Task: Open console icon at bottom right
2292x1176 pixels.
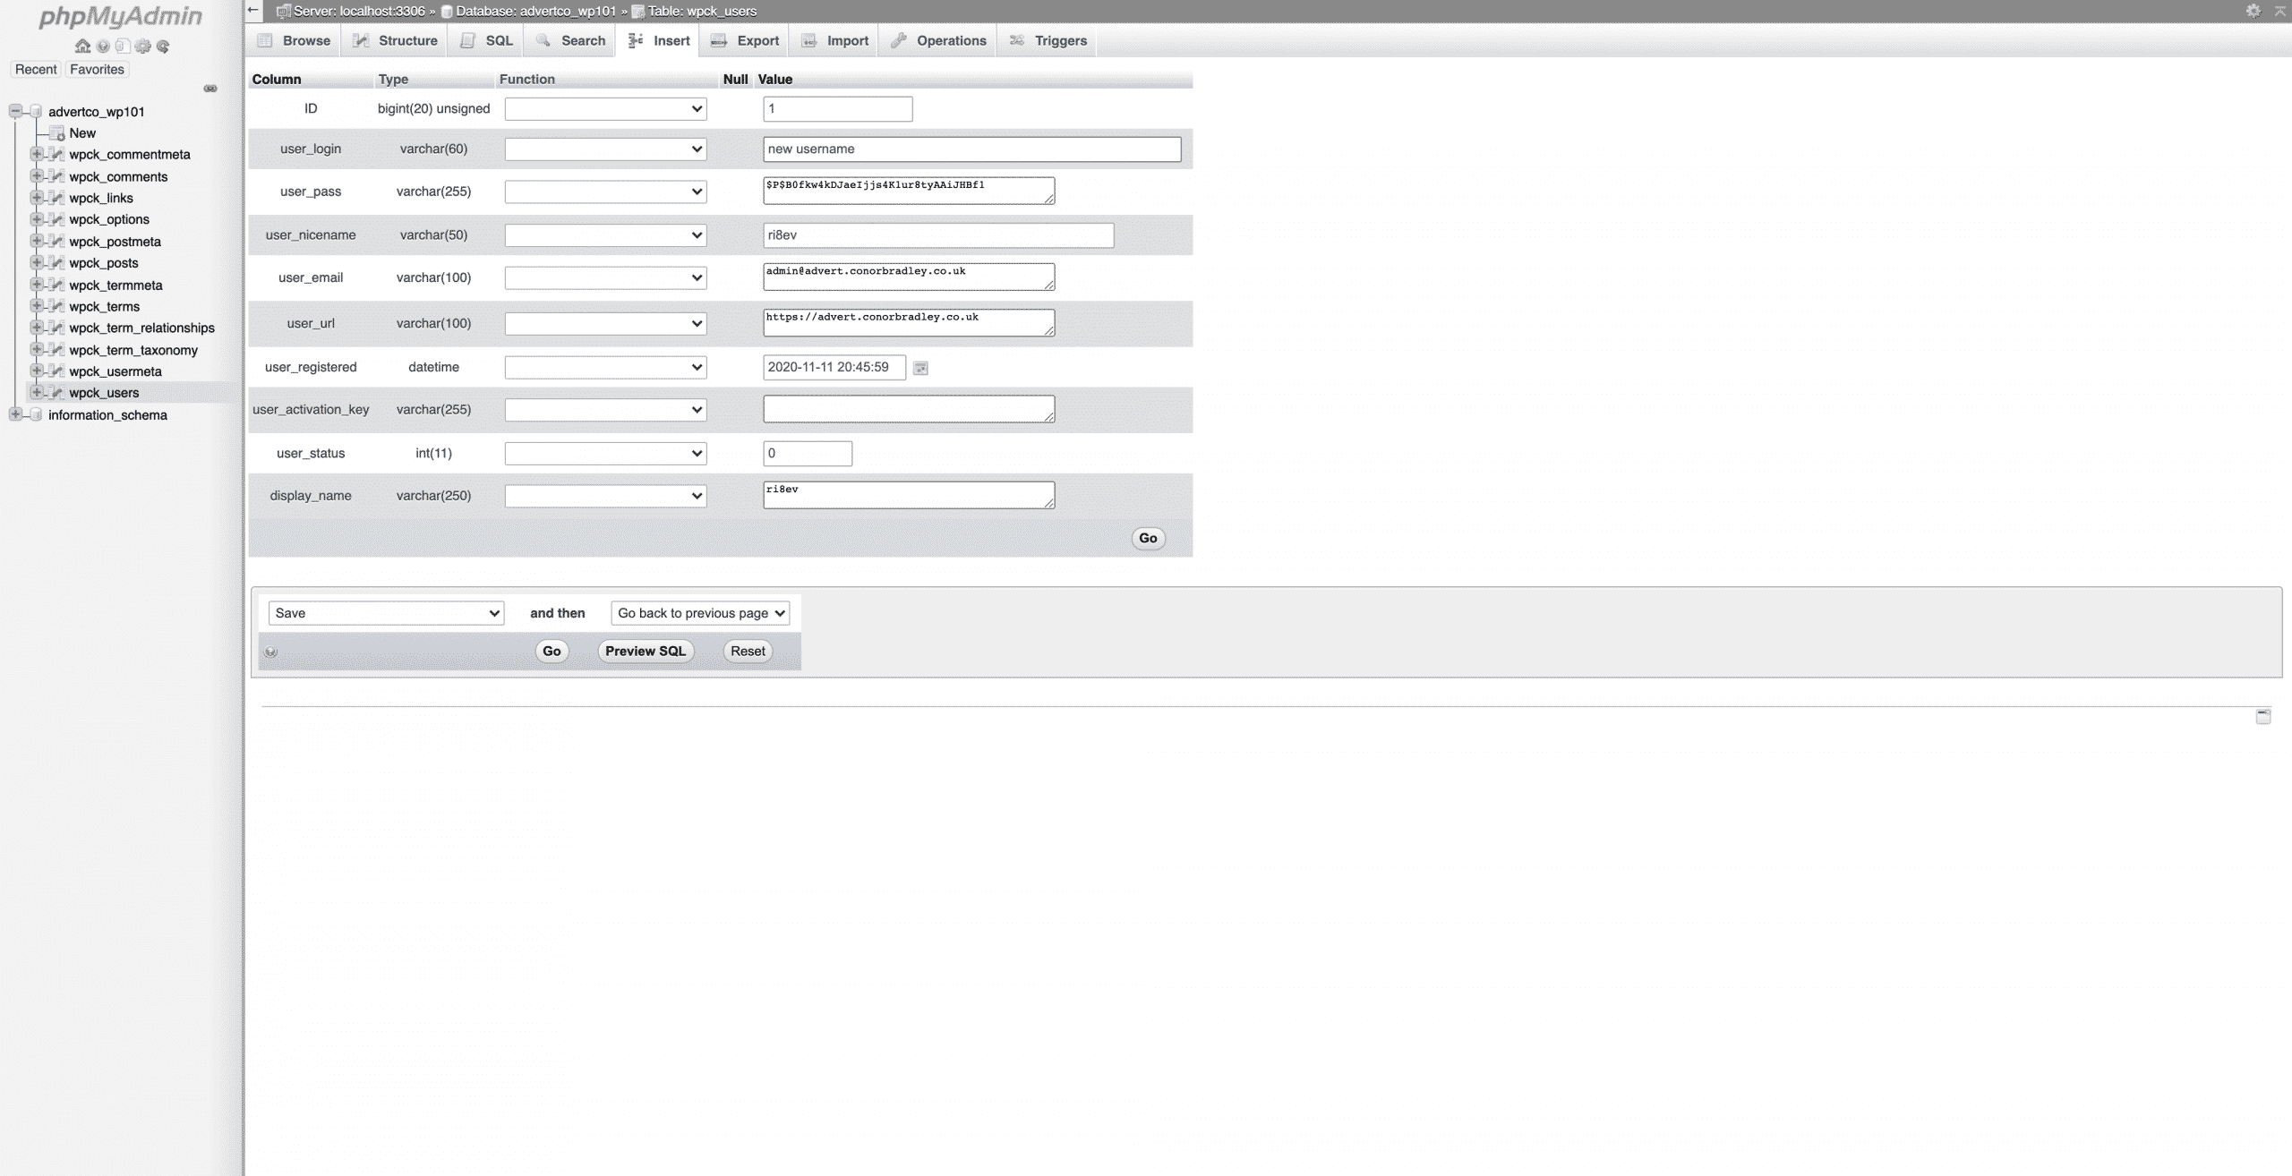Action: pos(2263,716)
